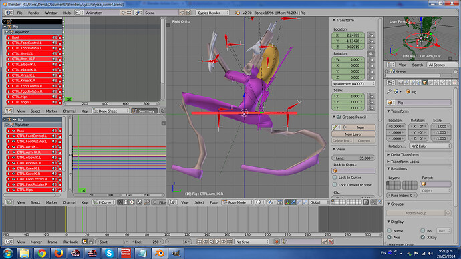Open the Global transform orientation dropdown
Image resolution: width=461 pixels, height=259 pixels.
coord(319,202)
